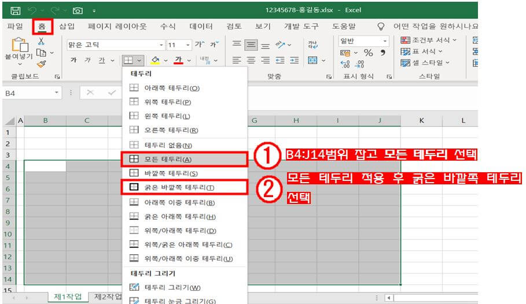This screenshot has width=526, height=304.
Task: Choose 모든 테두리(A) menu item
Action: click(184, 159)
